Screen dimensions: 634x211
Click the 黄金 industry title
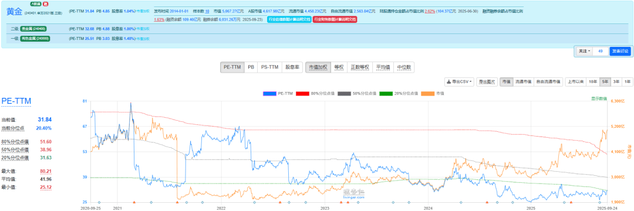coord(14,12)
